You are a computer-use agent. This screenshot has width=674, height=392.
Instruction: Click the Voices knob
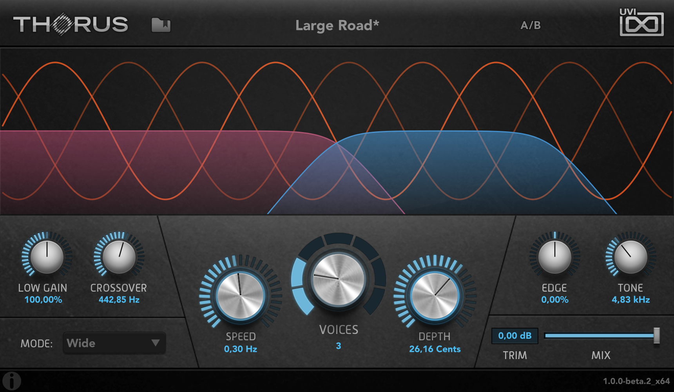click(x=339, y=279)
